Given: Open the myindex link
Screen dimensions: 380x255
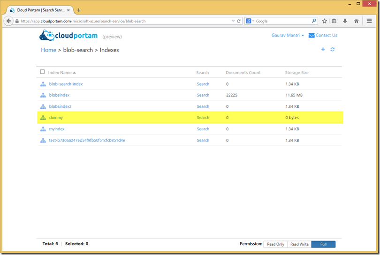Looking at the screenshot, I should coord(57,129).
